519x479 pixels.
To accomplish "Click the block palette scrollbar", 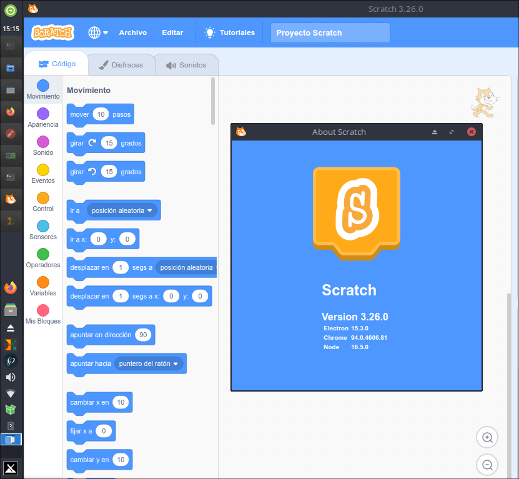I will point(213,101).
